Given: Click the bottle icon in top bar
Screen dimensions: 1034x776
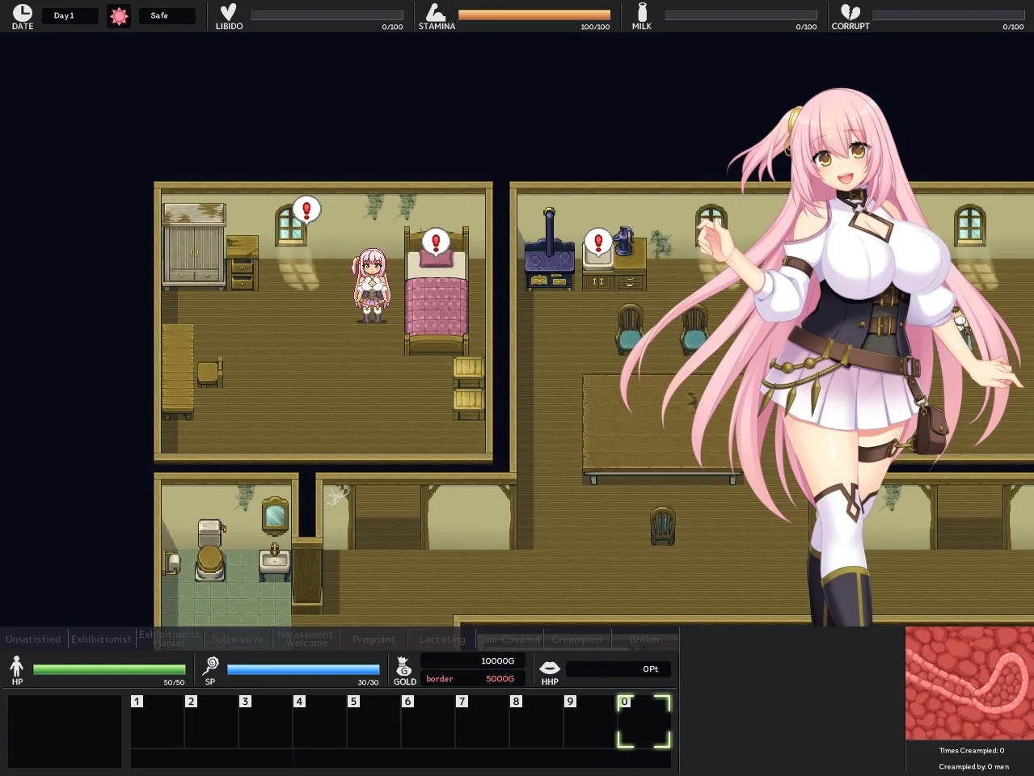Looking at the screenshot, I should click(642, 12).
